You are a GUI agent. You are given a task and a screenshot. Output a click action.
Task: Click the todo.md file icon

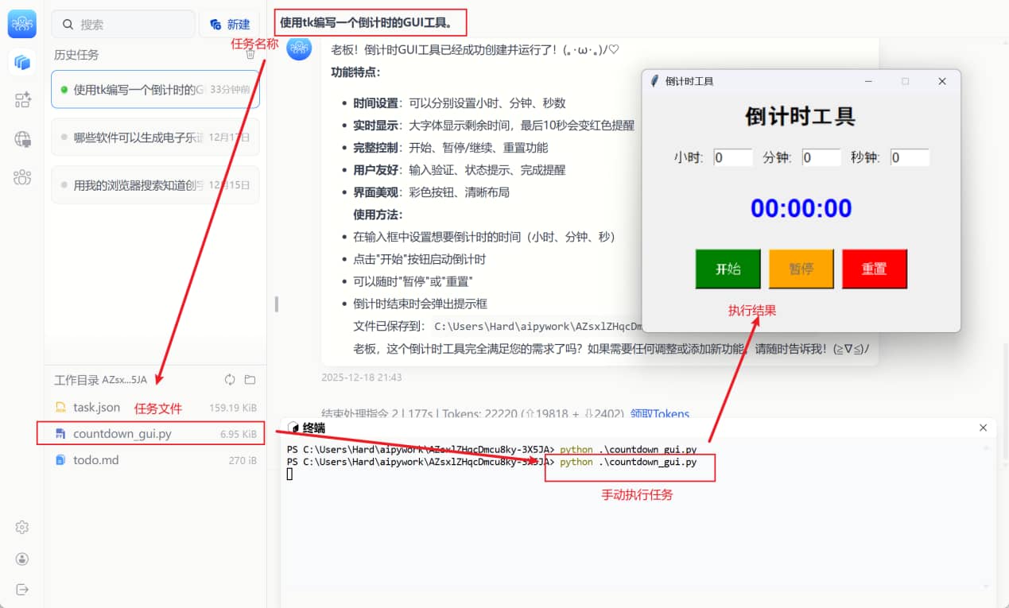click(60, 460)
